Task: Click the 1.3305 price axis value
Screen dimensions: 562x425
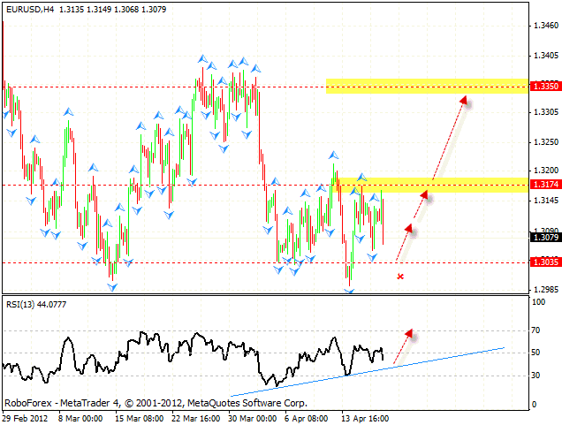Action: 546,112
